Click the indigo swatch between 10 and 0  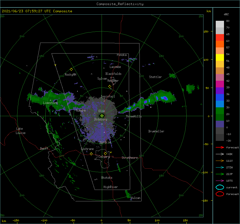pyautogui.click(x=220, y=124)
